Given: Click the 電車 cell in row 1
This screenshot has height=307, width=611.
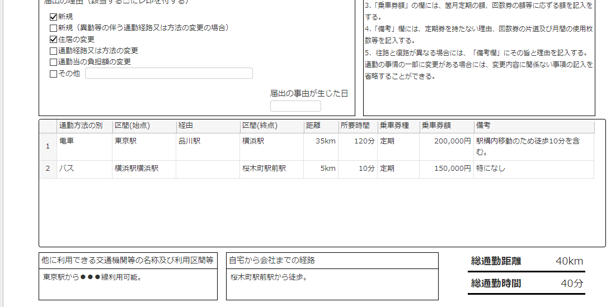Looking at the screenshot, I should pyautogui.click(x=84, y=146).
